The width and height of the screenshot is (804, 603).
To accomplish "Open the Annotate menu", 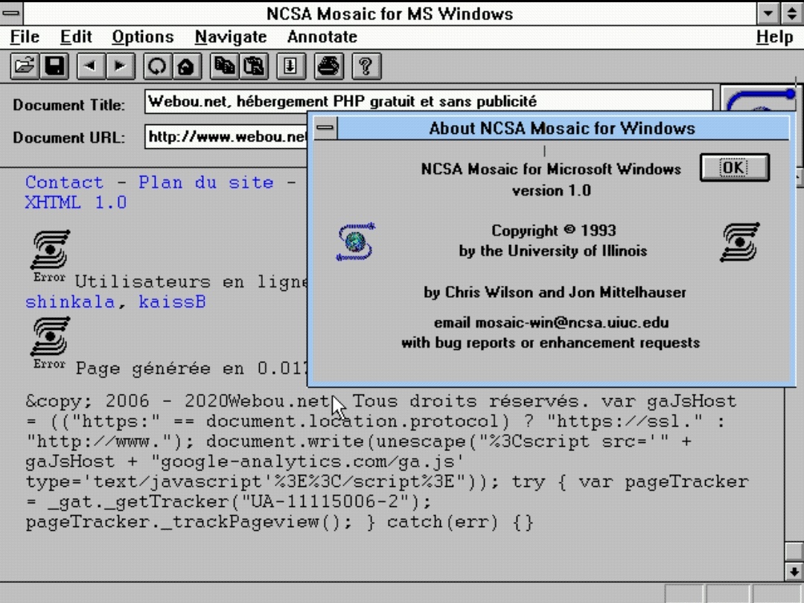I will click(322, 37).
